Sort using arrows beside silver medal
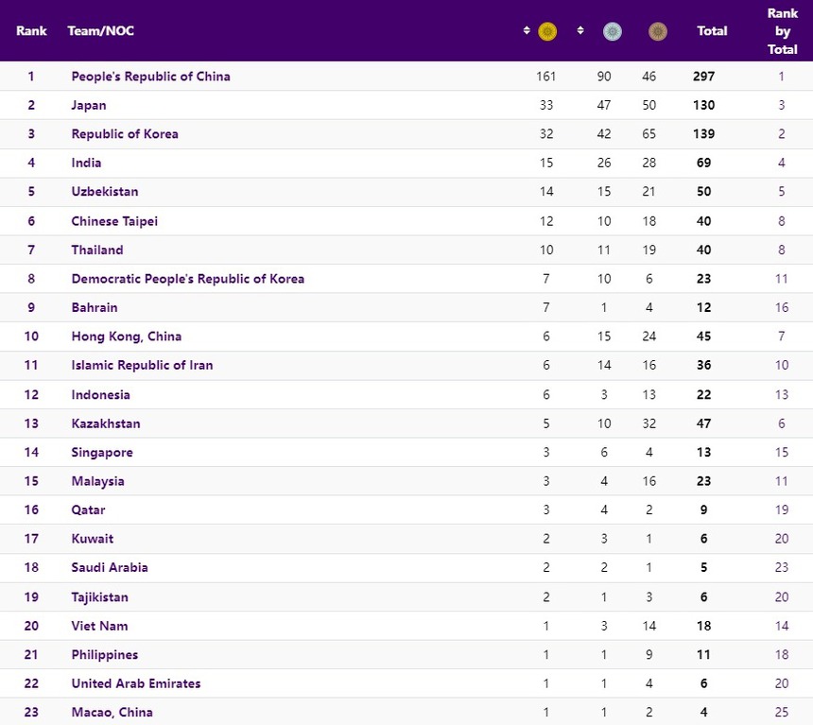Viewport: 813px width, 725px height. coord(580,31)
